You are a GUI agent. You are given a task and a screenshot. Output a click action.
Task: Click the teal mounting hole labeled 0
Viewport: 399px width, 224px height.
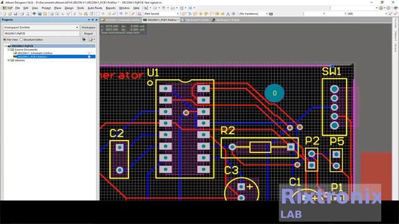point(274,93)
